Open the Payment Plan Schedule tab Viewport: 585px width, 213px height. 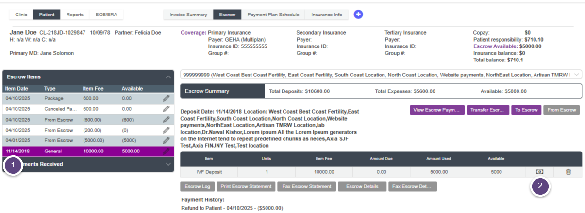pyautogui.click(x=273, y=15)
